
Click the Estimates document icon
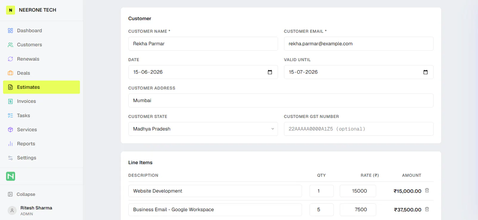pos(10,87)
